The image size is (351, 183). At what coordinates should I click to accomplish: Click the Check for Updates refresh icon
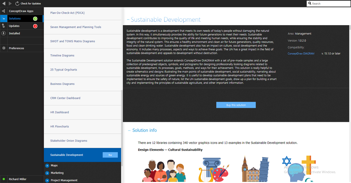17,4
